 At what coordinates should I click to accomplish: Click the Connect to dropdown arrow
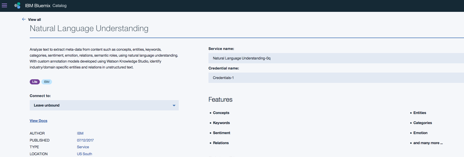(174, 106)
